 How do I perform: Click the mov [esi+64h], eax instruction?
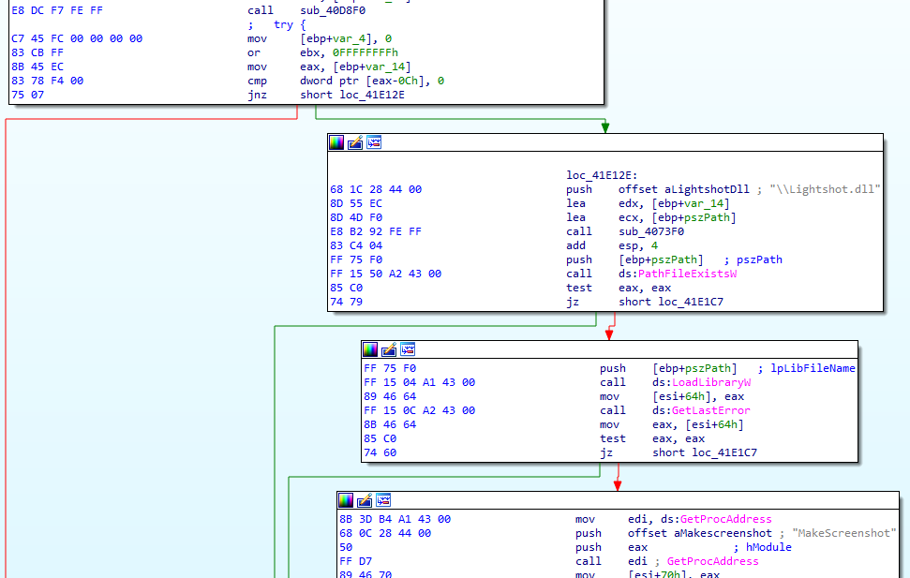coord(672,396)
